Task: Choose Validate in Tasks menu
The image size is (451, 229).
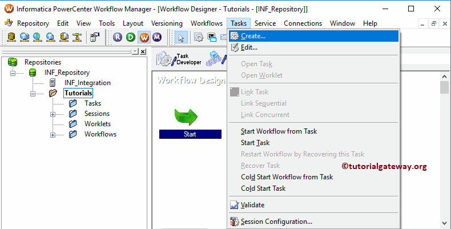Action: click(313, 205)
